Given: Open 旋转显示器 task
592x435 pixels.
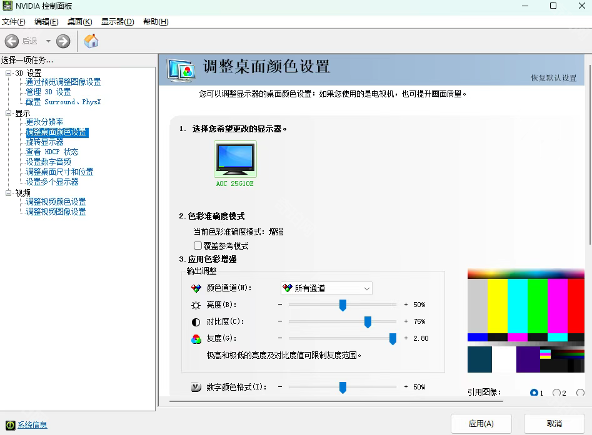Looking at the screenshot, I should [44, 142].
